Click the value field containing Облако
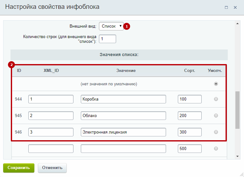The image size is (244, 177). coord(123,115)
